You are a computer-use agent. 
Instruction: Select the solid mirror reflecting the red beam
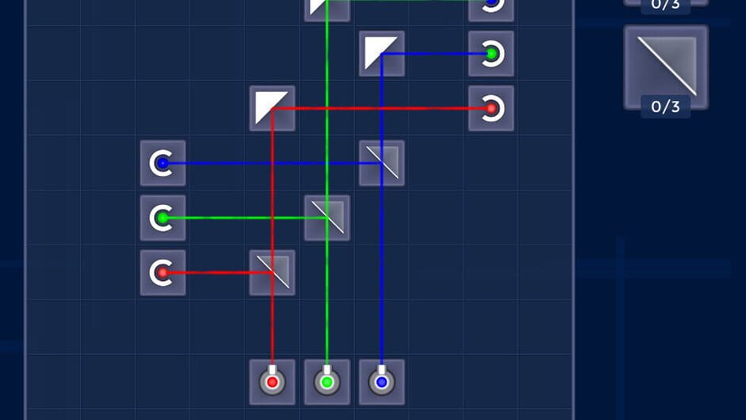(x=272, y=108)
